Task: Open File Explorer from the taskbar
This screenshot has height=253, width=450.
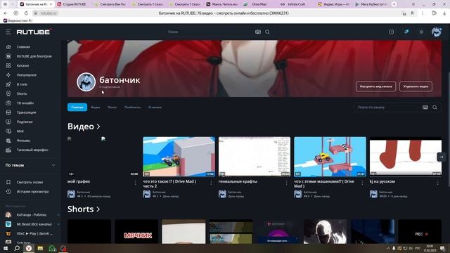Action: click(40, 248)
